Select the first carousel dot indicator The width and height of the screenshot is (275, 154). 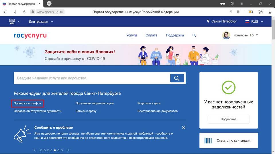point(41,150)
